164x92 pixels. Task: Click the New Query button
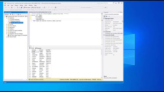(27, 7)
